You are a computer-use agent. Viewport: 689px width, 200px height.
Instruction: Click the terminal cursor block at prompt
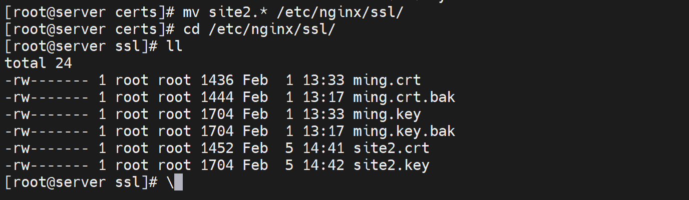click(179, 182)
